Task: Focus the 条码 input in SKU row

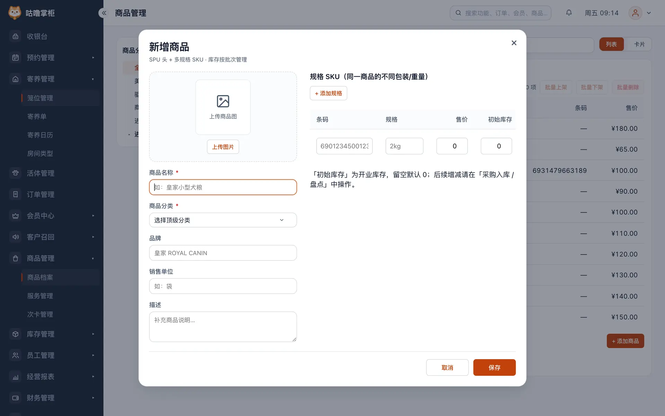Action: click(344, 146)
